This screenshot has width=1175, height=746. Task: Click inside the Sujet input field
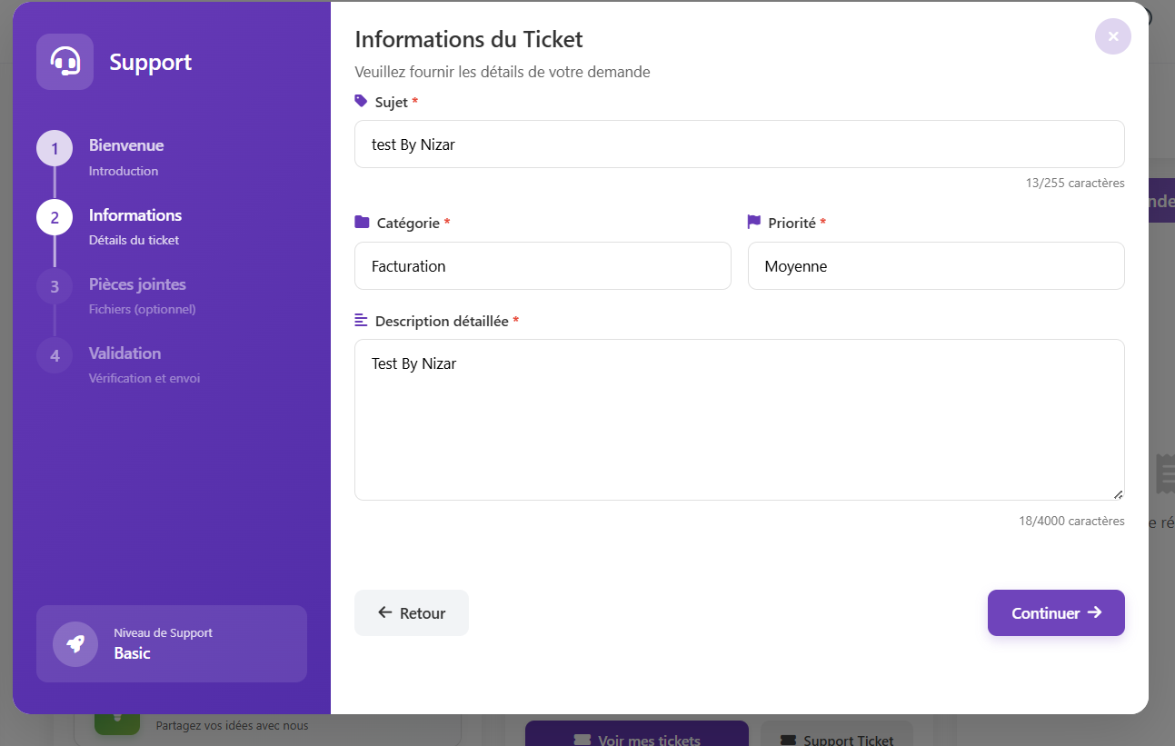739,144
